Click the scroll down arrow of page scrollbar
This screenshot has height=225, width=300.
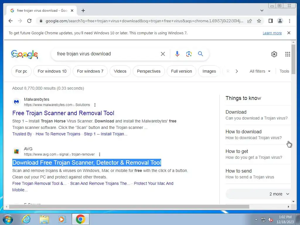tap(294, 202)
